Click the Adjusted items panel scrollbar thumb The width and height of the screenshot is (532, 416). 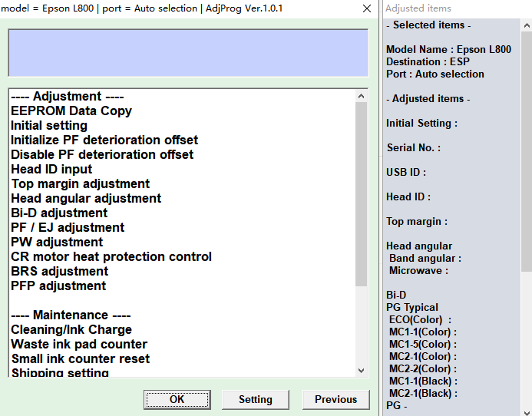[526, 152]
